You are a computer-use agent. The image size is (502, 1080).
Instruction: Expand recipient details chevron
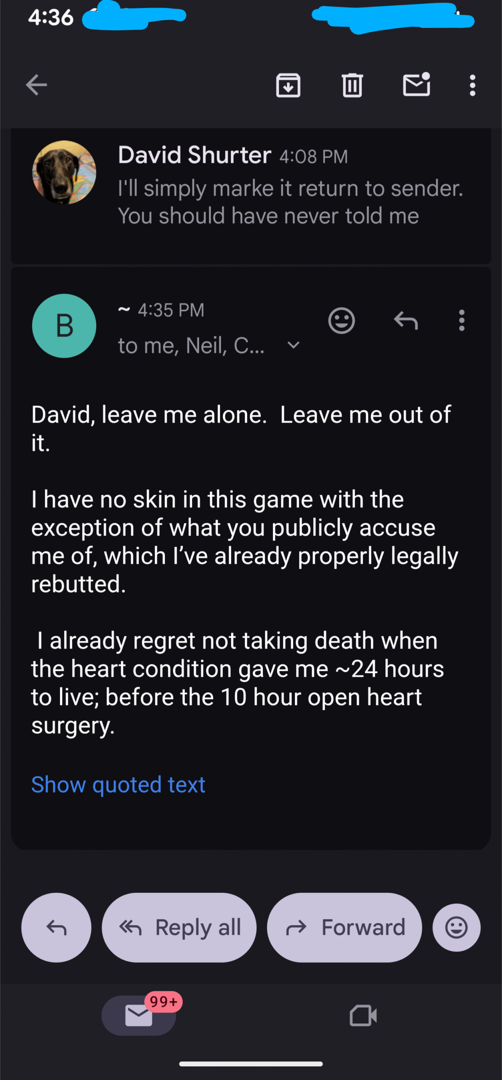point(293,346)
